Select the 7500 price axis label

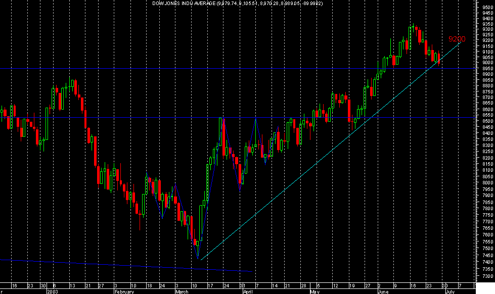[x=488, y=249]
